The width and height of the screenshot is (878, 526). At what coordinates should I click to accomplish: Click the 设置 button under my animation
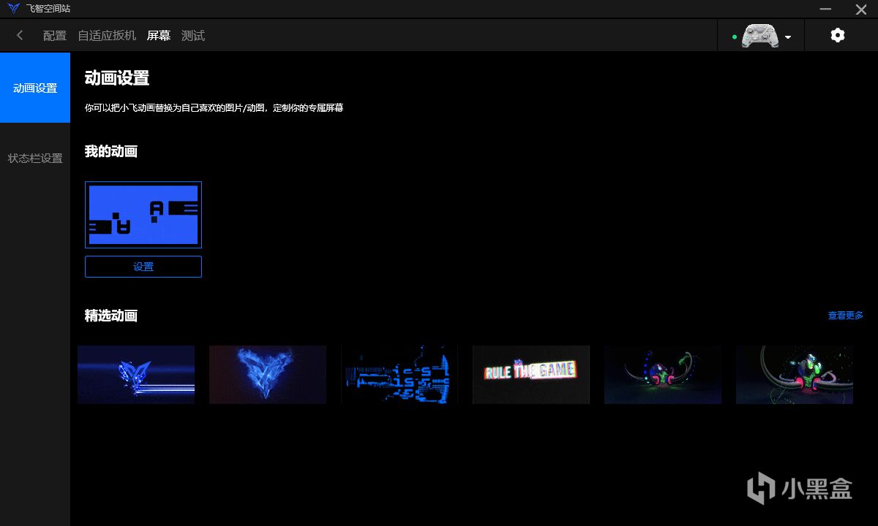click(x=143, y=266)
